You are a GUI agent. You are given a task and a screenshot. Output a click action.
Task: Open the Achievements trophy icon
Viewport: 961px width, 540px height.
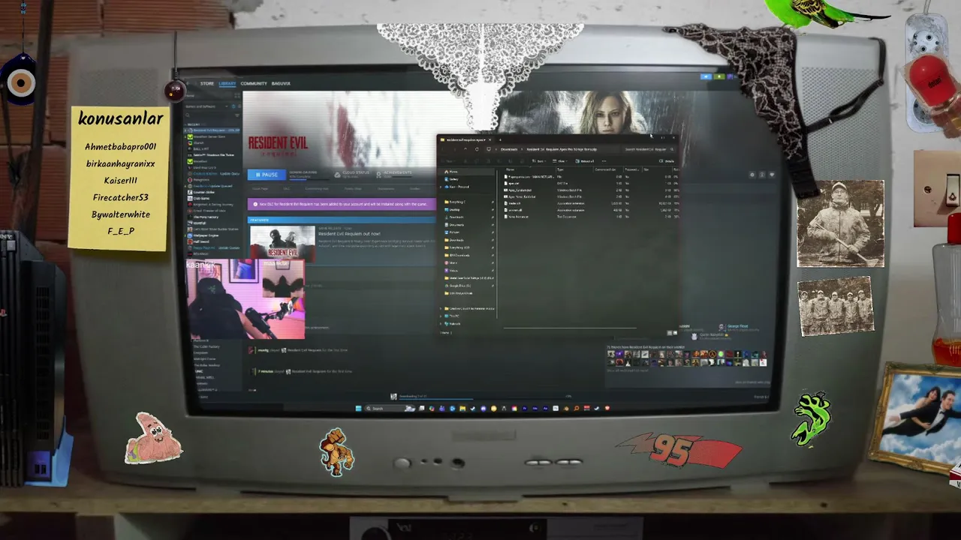coord(379,175)
